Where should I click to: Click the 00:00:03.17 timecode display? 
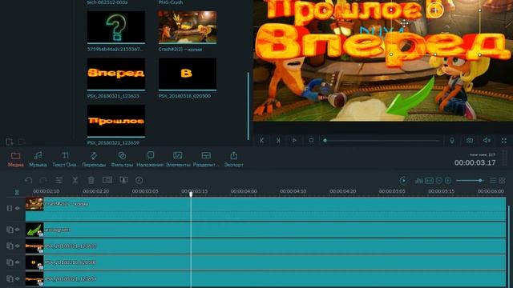click(x=475, y=162)
